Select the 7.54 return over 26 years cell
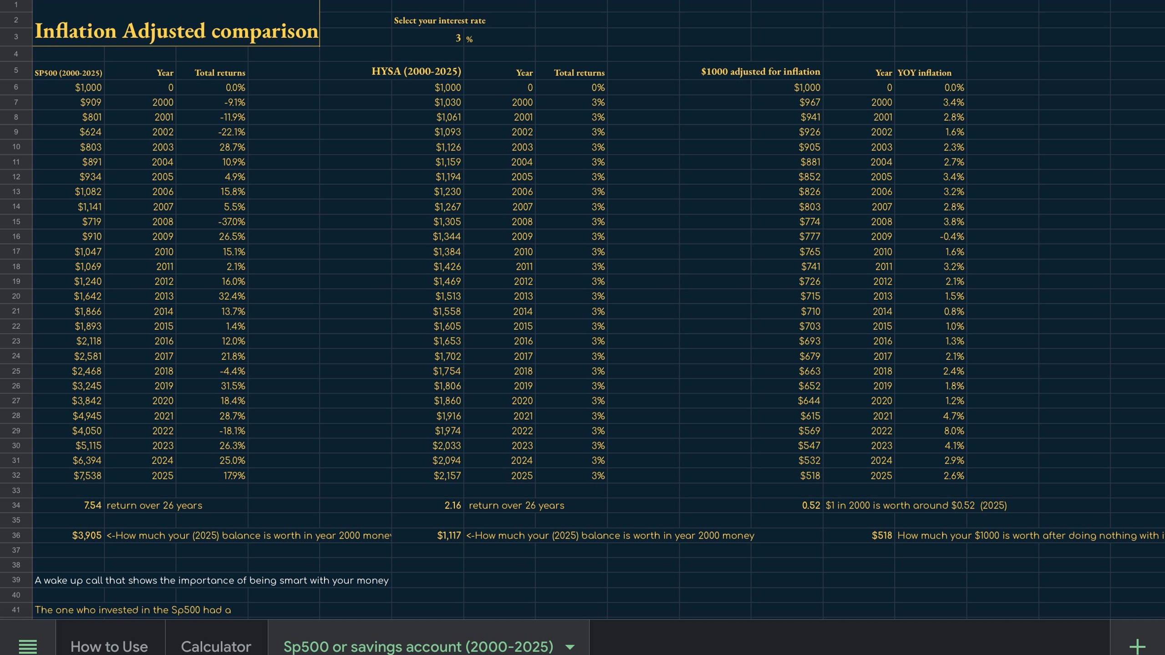The image size is (1165, 655). click(x=68, y=505)
